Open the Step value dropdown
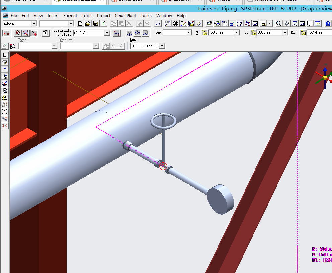The image size is (332, 273). pos(188,33)
